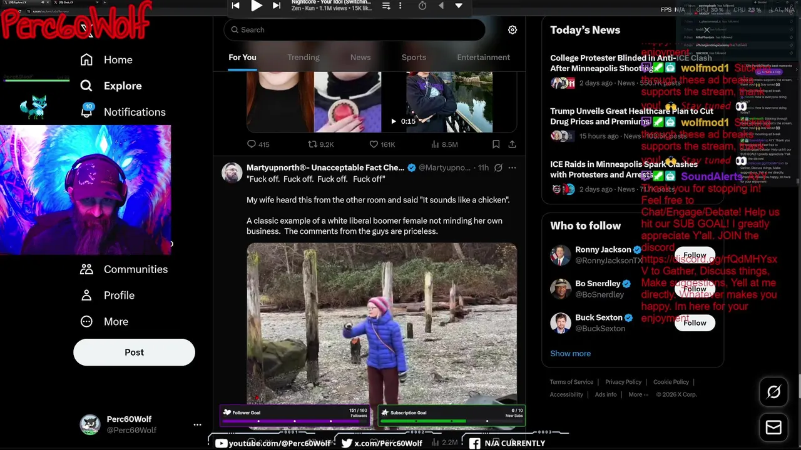Open Grok actions on Martyupnorth's post
Screen dimensions: 801x450
pyautogui.click(x=498, y=168)
